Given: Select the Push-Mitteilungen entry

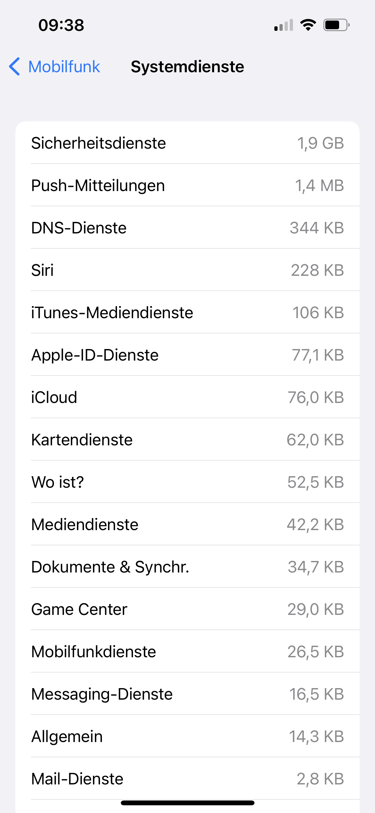Looking at the screenshot, I should coord(188,185).
